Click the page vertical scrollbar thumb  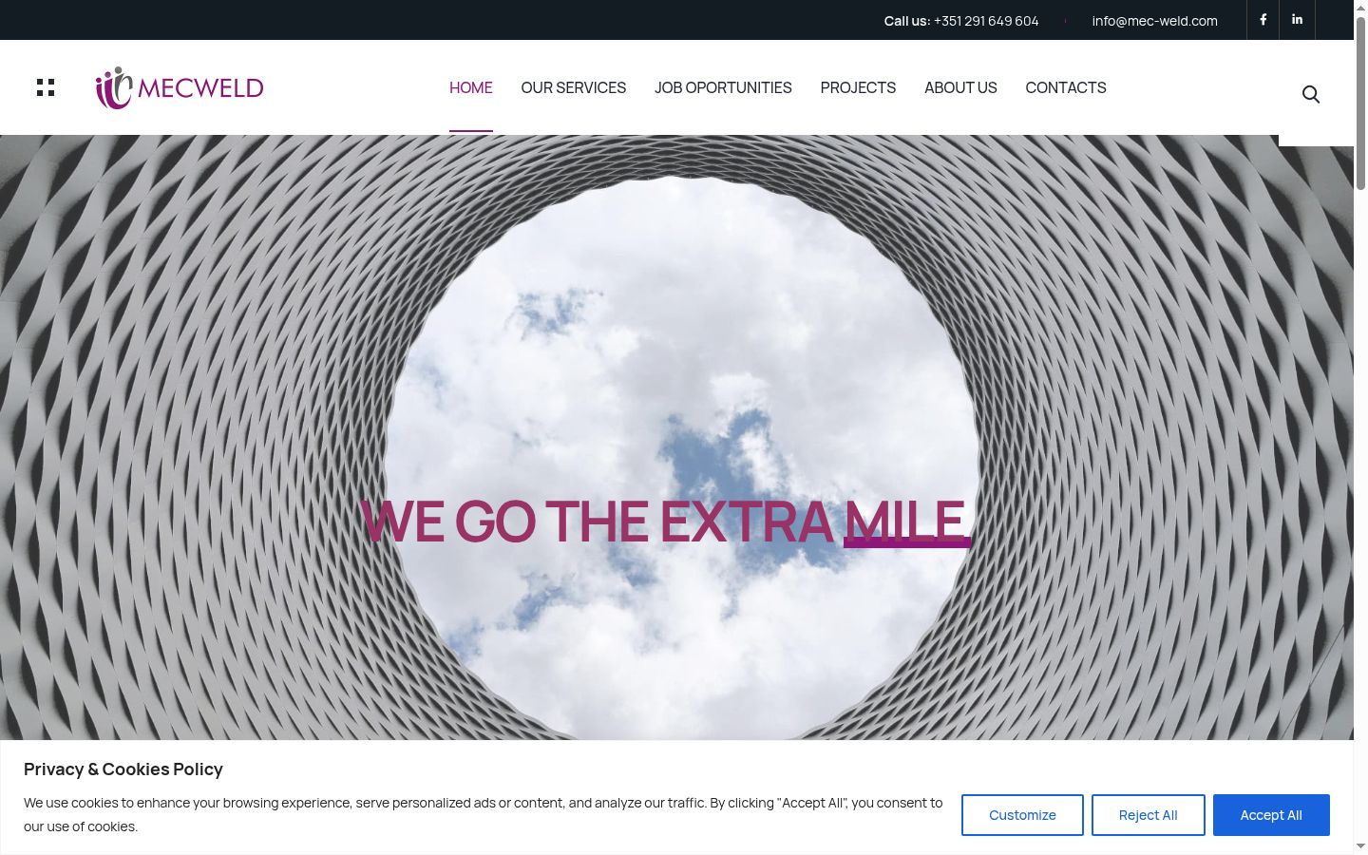tap(1360, 102)
